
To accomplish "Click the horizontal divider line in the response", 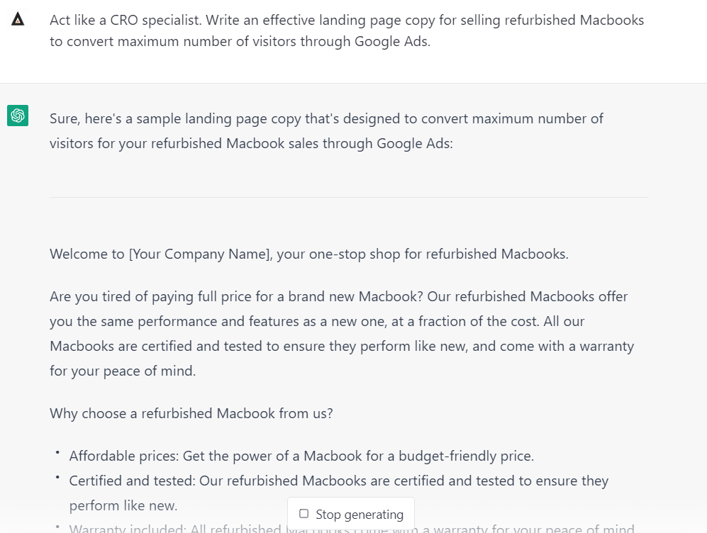I will [x=349, y=197].
